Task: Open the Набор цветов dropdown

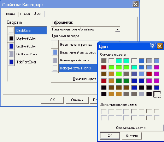Action: click(x=117, y=29)
